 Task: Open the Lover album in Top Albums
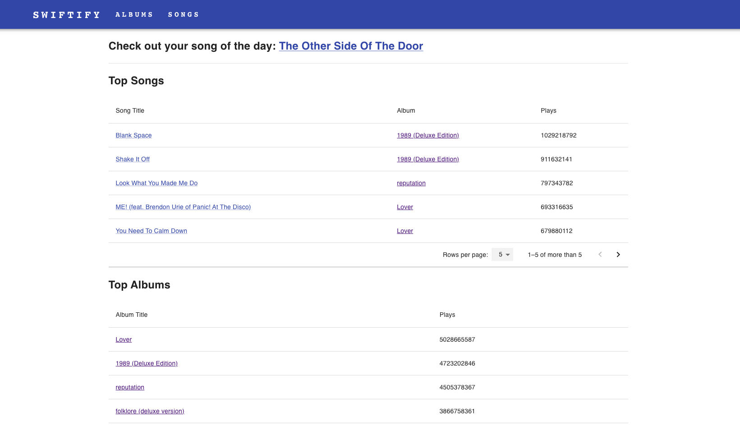pos(123,339)
